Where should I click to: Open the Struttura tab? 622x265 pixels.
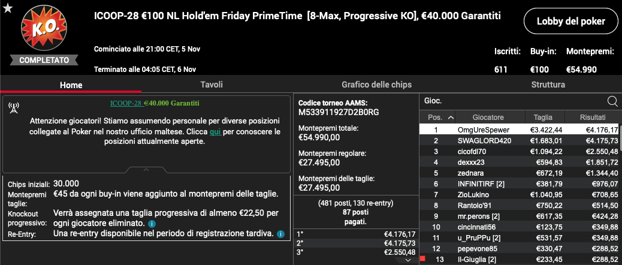(548, 85)
